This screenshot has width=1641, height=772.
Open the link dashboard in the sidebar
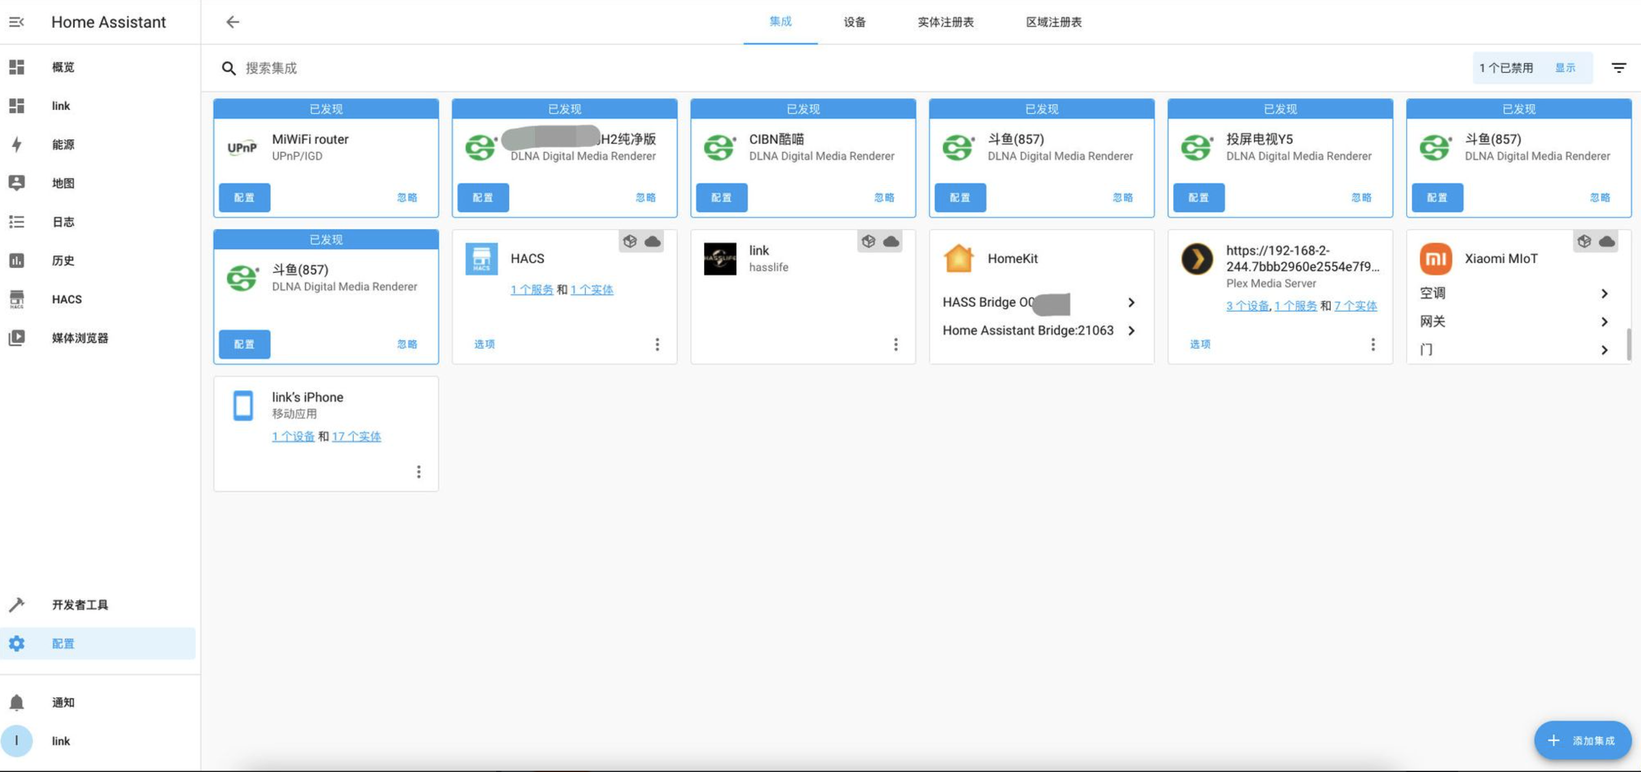[x=98, y=106]
